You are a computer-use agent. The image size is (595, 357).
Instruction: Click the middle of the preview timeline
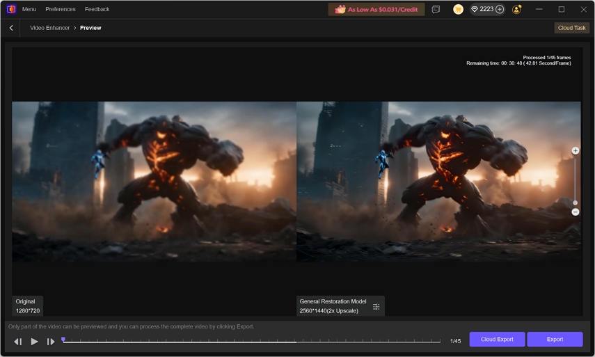[x=251, y=342]
